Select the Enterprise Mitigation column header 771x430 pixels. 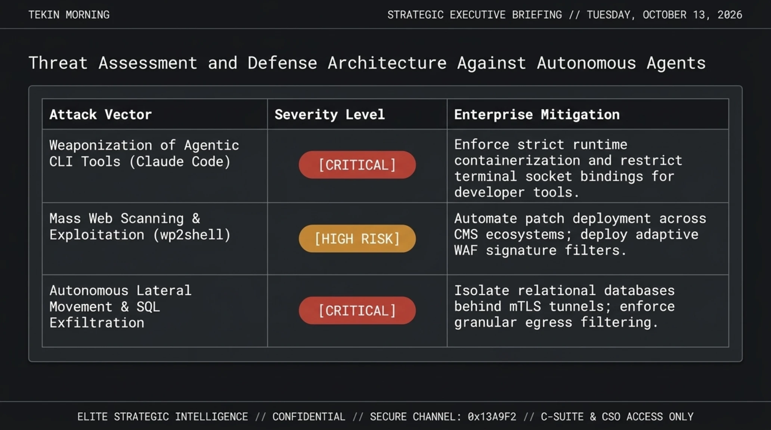[537, 115]
